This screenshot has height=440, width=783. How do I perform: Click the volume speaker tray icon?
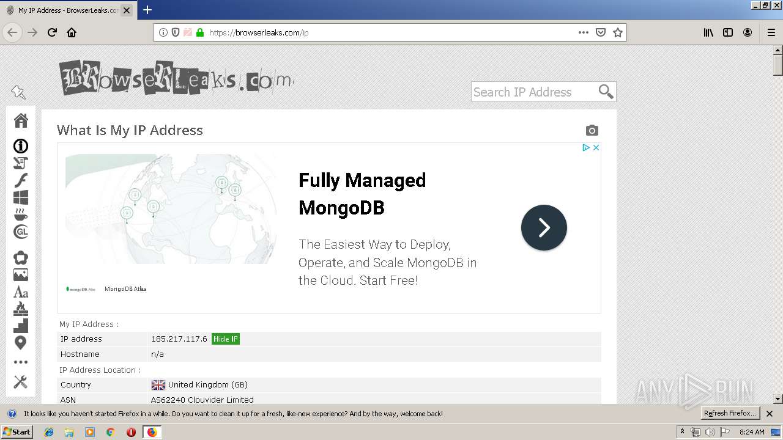click(x=710, y=432)
